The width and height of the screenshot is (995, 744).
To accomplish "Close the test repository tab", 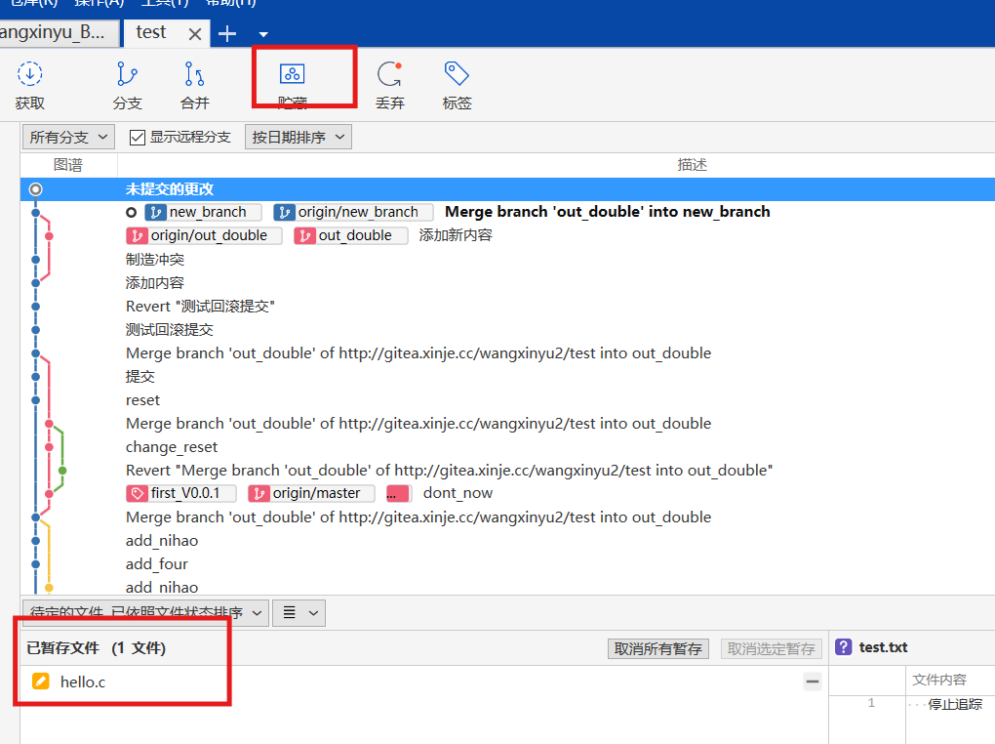I will coord(195,33).
